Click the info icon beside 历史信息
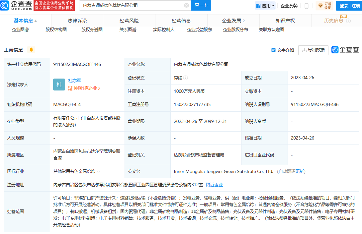The image size is (362, 234). [348, 21]
